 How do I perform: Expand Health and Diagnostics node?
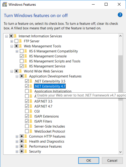(17, 142)
